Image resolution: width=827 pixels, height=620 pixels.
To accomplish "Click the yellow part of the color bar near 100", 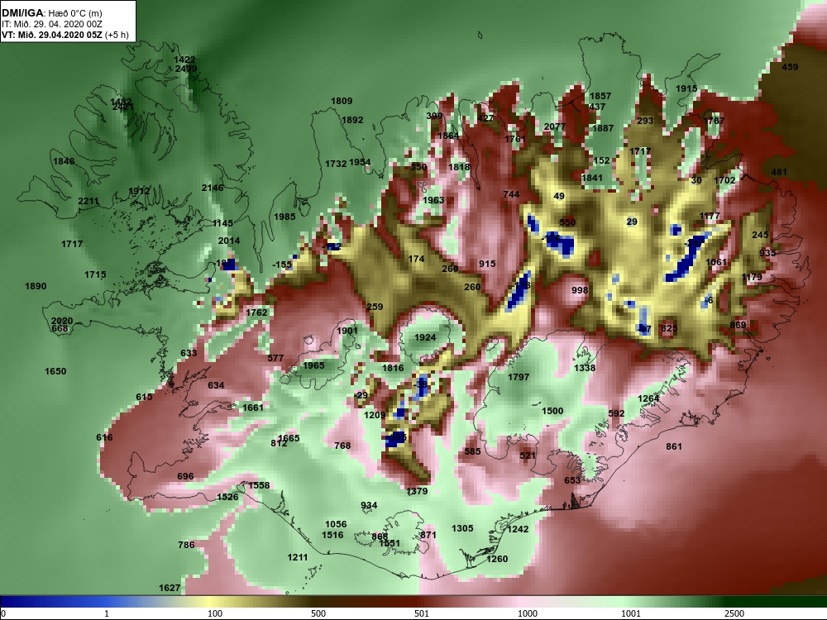I will tap(211, 602).
